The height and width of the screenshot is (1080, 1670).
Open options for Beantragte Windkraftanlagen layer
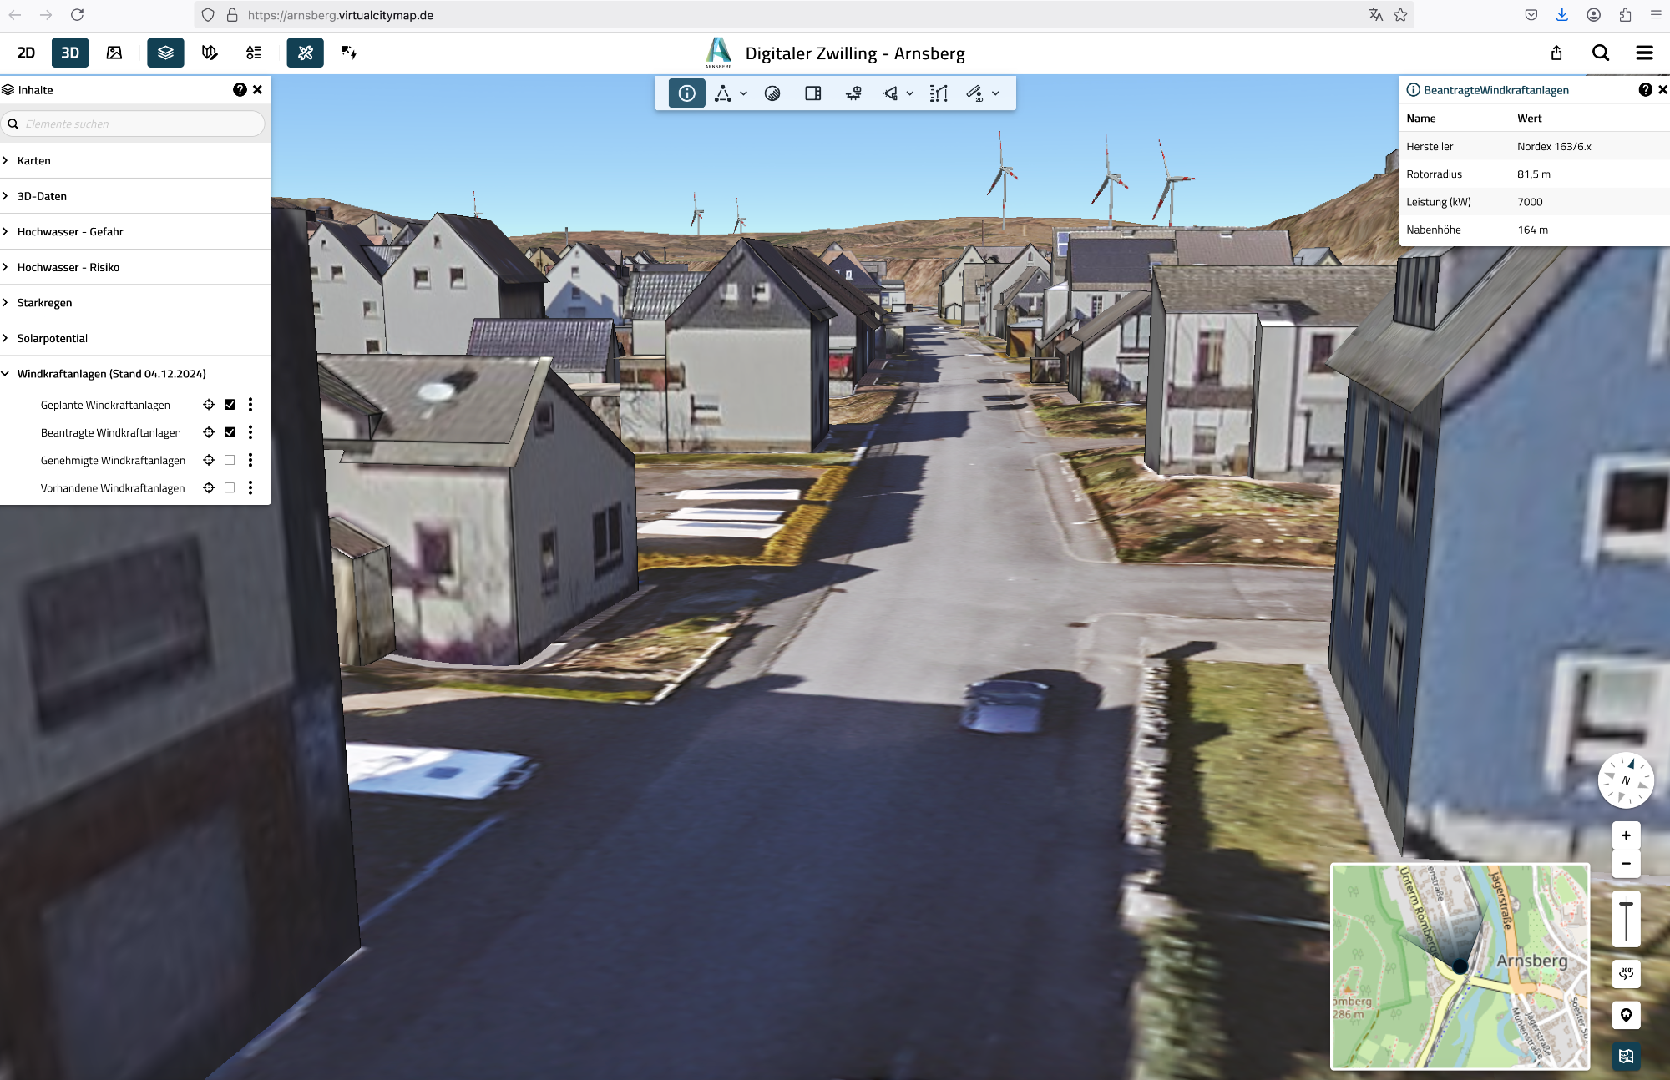coord(250,432)
